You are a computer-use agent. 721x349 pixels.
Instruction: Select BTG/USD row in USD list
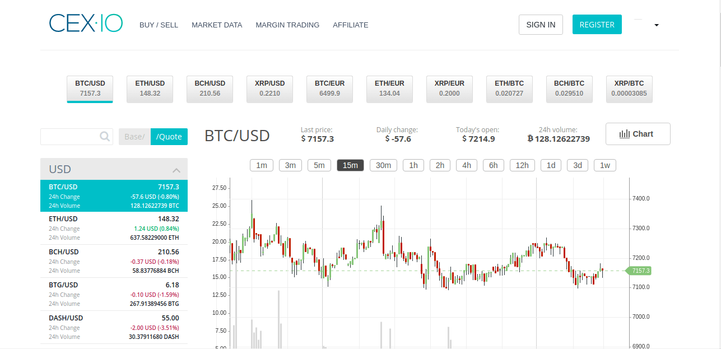(114, 294)
